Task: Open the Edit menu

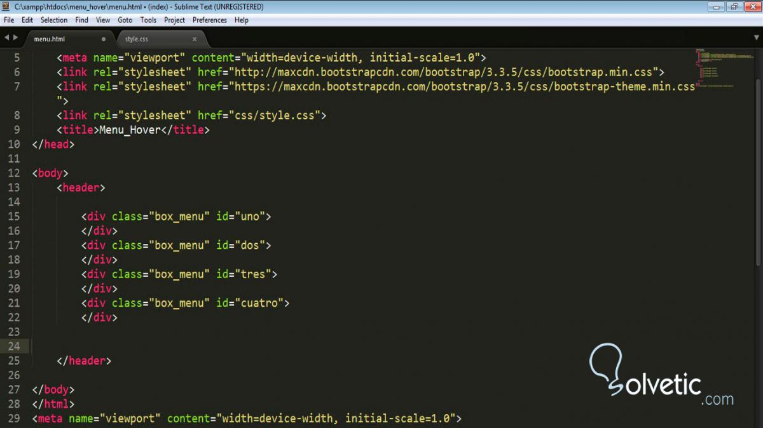Action: (27, 20)
